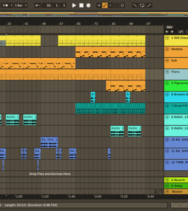Click the Set locator button

coord(169,27)
